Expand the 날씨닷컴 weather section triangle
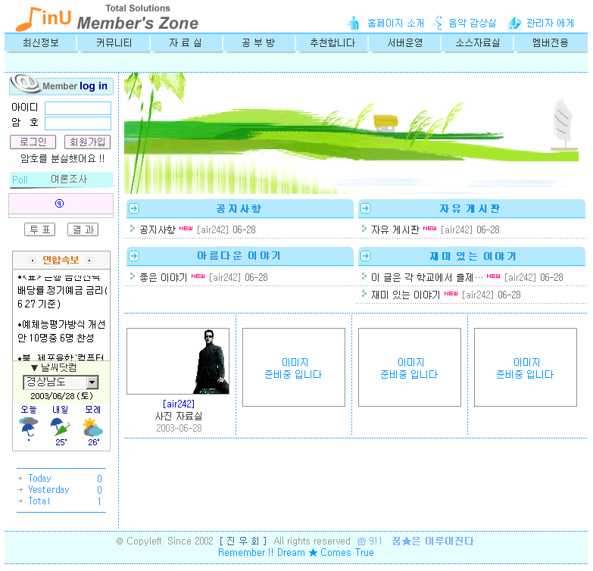 (x=34, y=367)
